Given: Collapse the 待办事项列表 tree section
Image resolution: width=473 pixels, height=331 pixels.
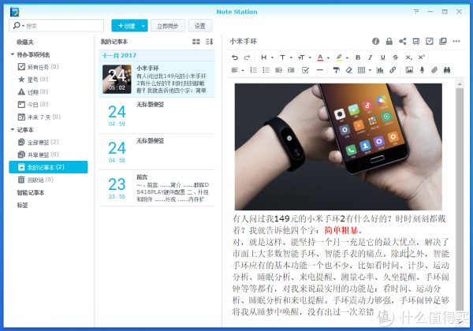Looking at the screenshot, I should 12,54.
